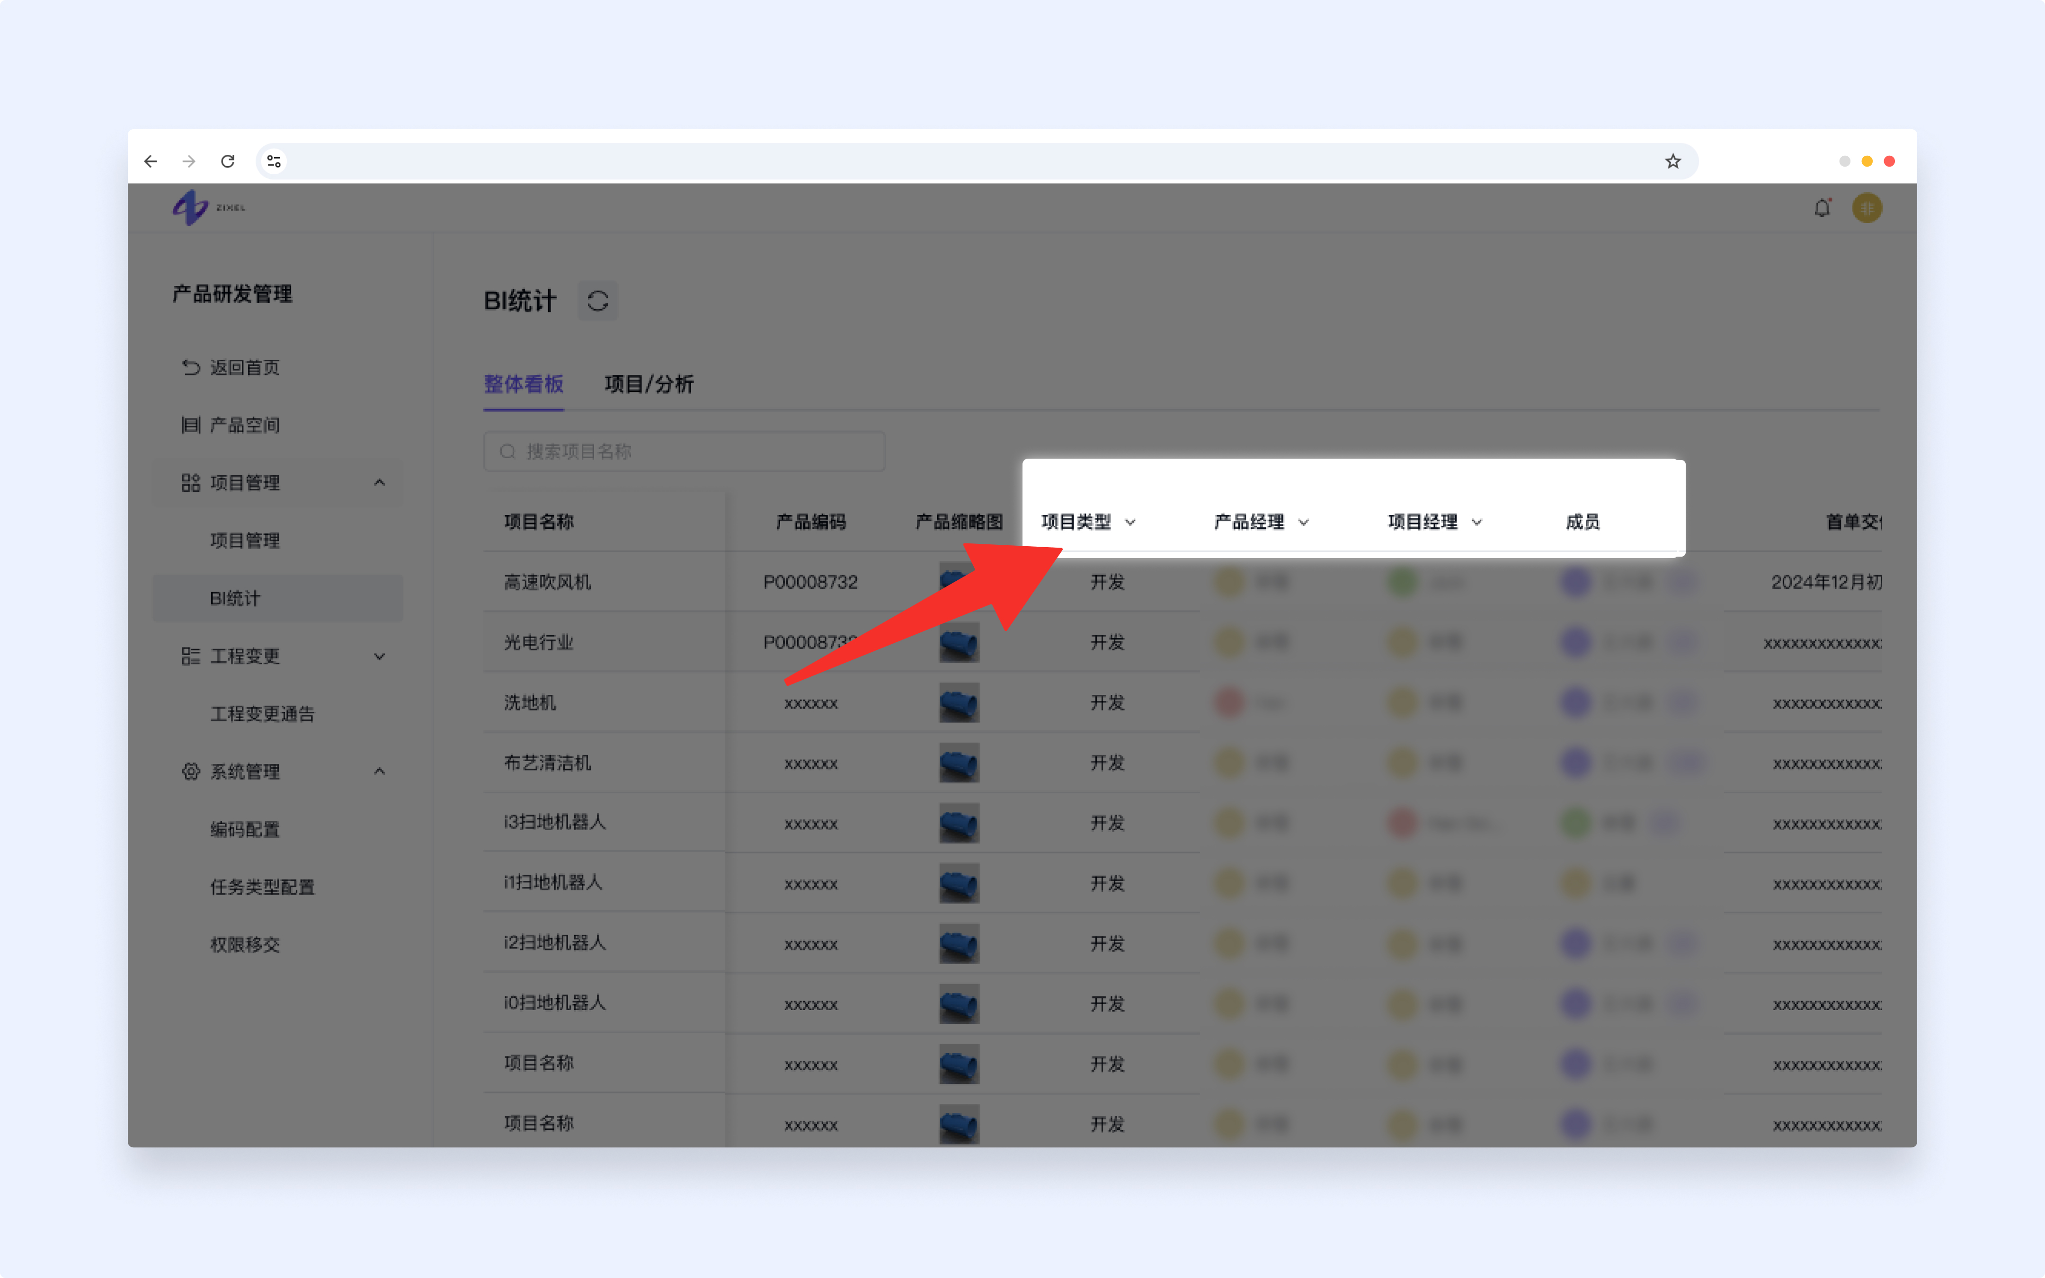Image resolution: width=2045 pixels, height=1278 pixels.
Task: Click the 产品研发管理 sidebar title
Action: [232, 294]
